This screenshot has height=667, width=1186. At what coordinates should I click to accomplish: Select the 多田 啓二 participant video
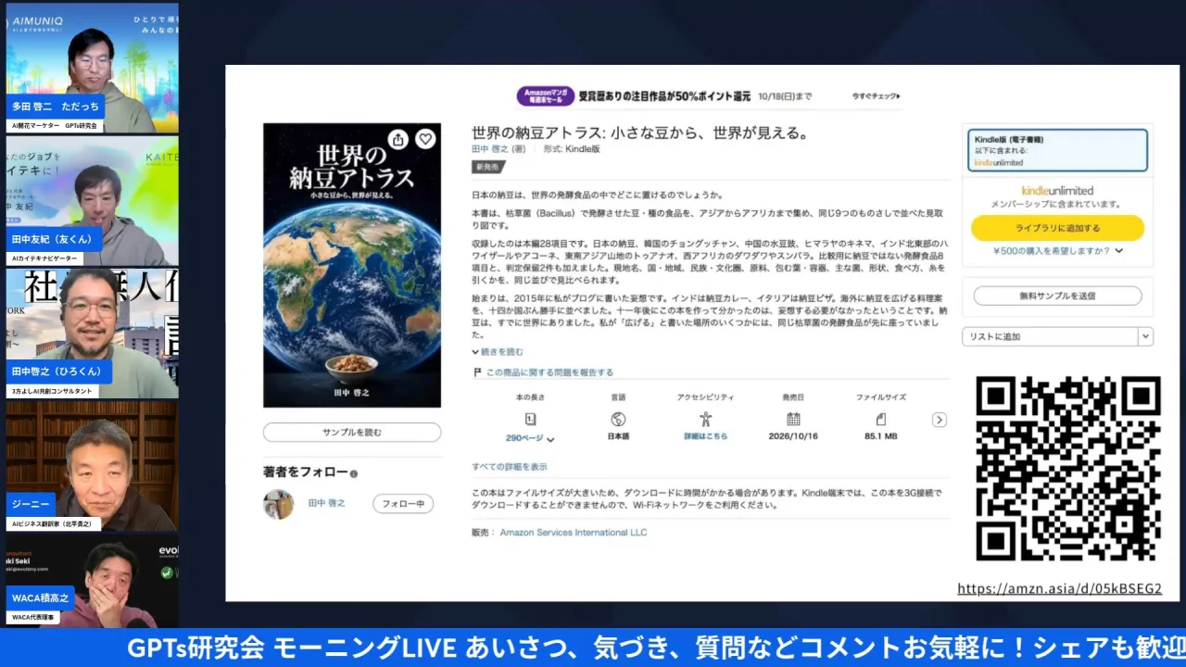click(x=92, y=69)
